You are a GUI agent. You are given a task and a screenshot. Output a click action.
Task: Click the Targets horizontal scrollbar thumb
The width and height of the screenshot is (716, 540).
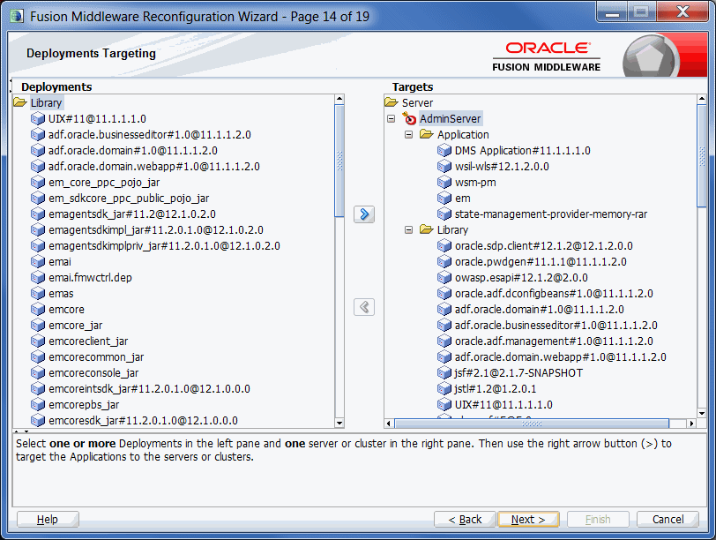(532, 424)
